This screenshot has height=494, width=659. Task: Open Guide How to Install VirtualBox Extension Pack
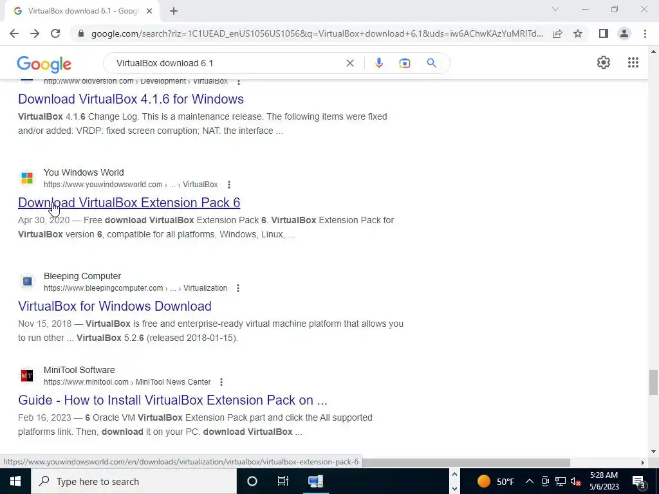[x=172, y=400]
